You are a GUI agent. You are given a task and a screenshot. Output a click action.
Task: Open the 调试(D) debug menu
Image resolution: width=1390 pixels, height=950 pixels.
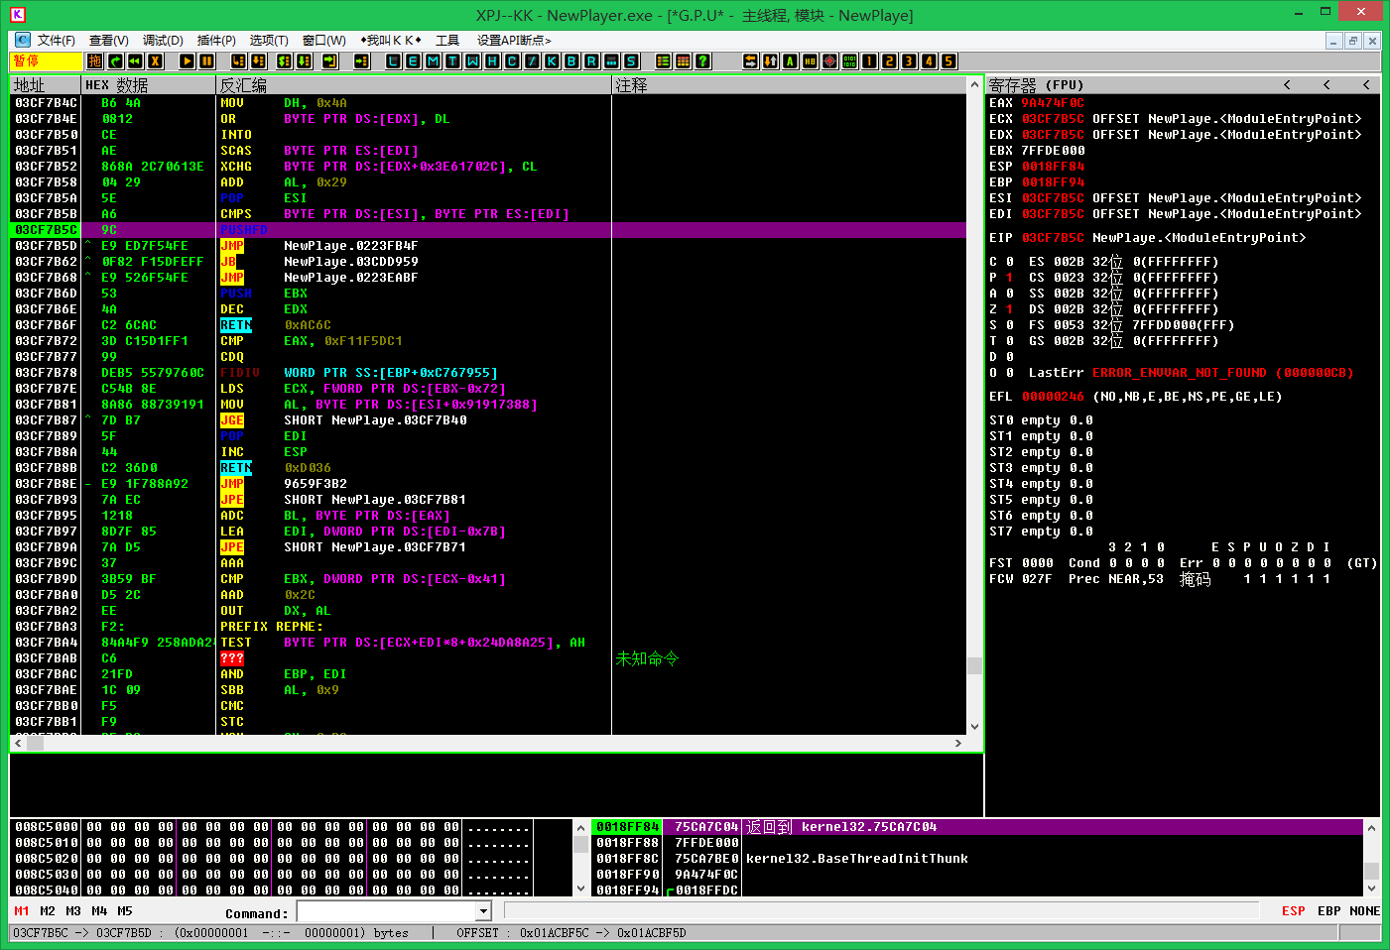point(163,41)
